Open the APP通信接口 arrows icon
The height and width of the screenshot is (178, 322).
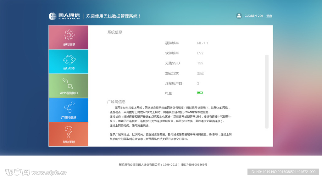click(68, 84)
